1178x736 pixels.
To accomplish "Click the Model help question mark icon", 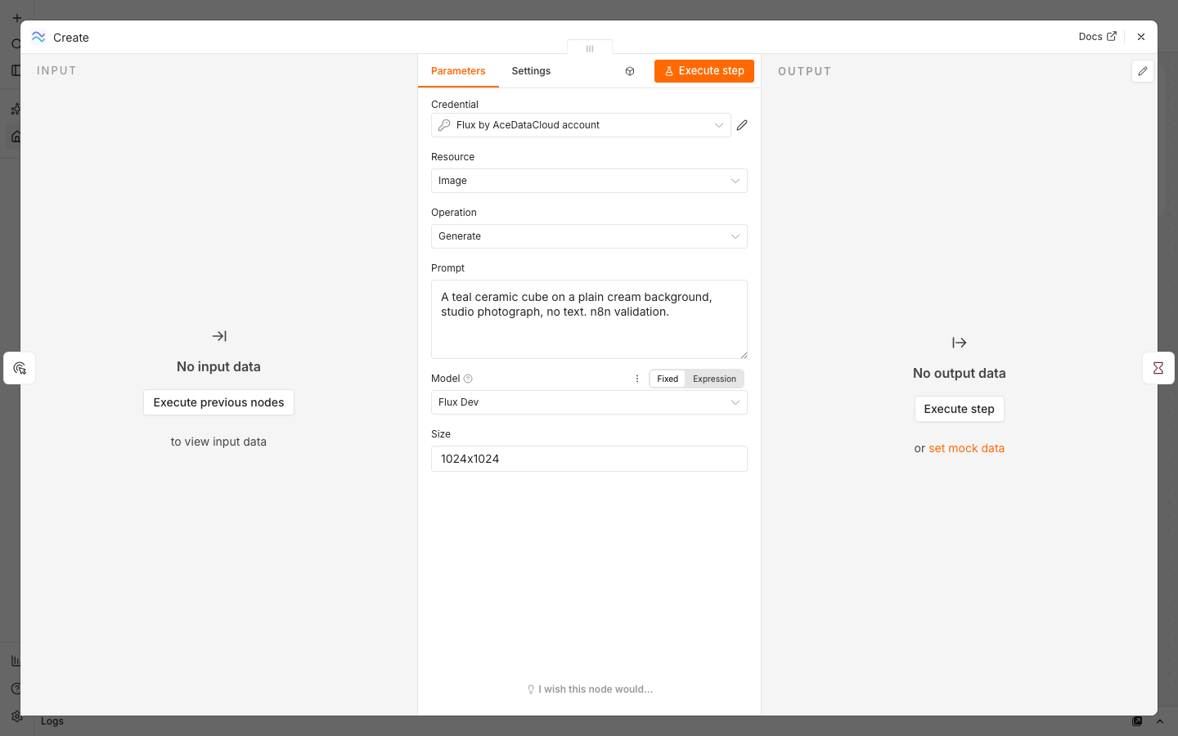I will pos(468,379).
